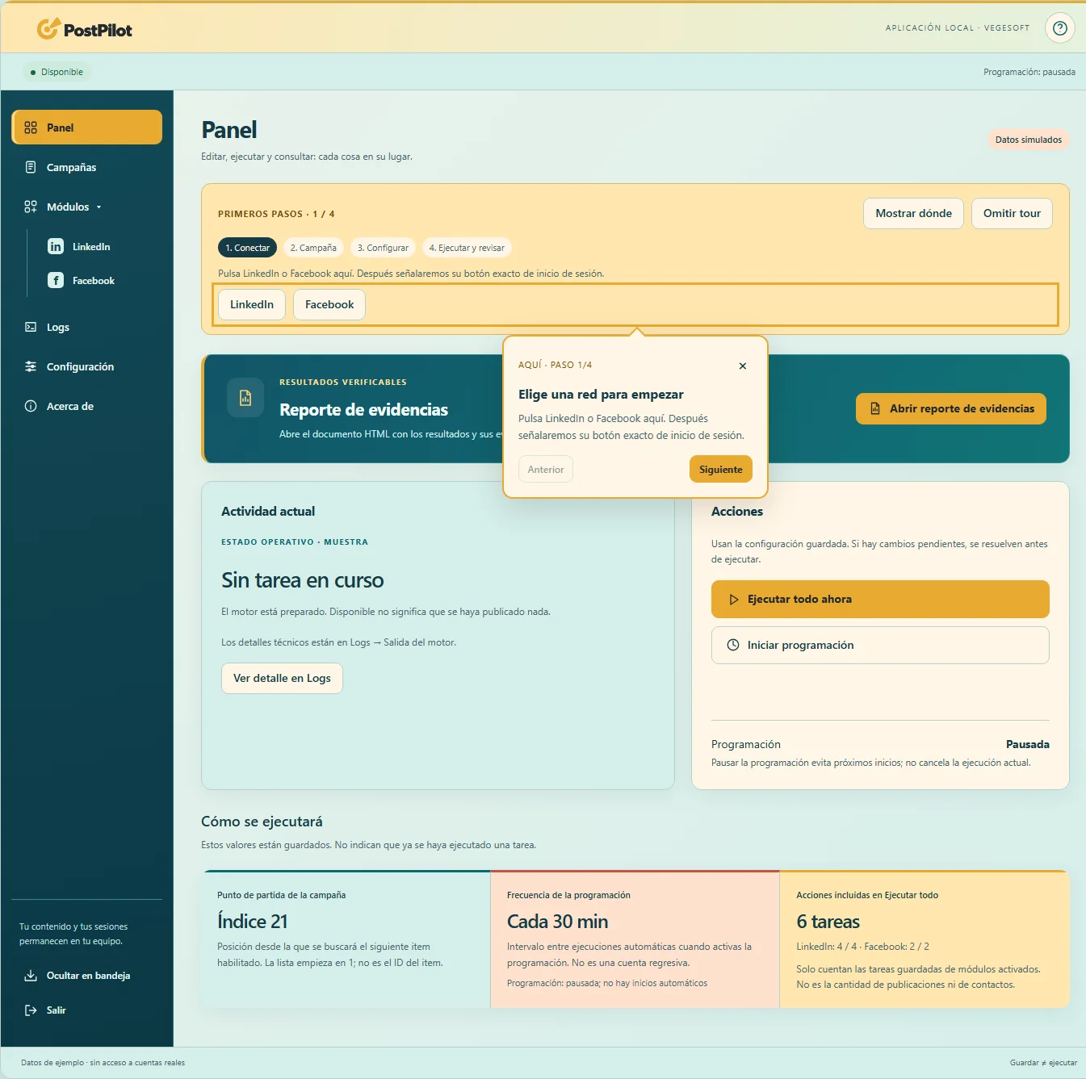Open the help question-mark icon
Image resolution: width=1086 pixels, height=1079 pixels.
1060,28
